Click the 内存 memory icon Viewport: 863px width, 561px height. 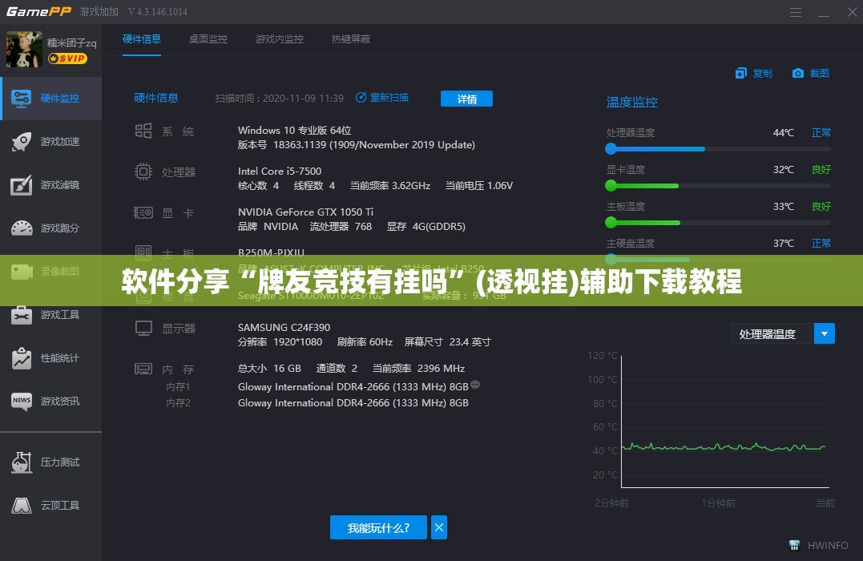pyautogui.click(x=143, y=369)
